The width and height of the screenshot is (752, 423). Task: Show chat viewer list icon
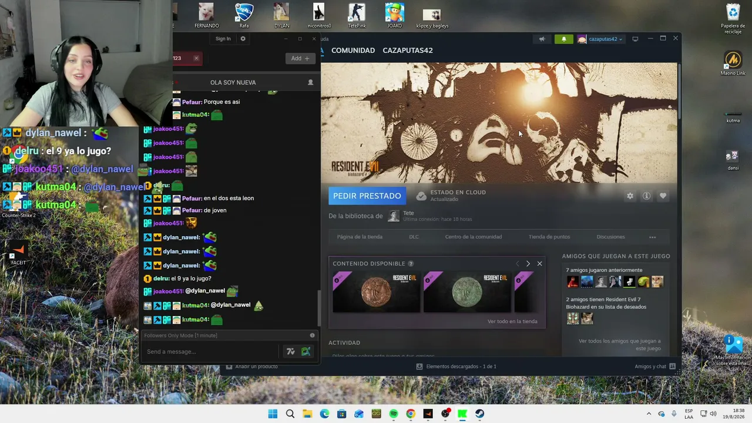coord(311,82)
